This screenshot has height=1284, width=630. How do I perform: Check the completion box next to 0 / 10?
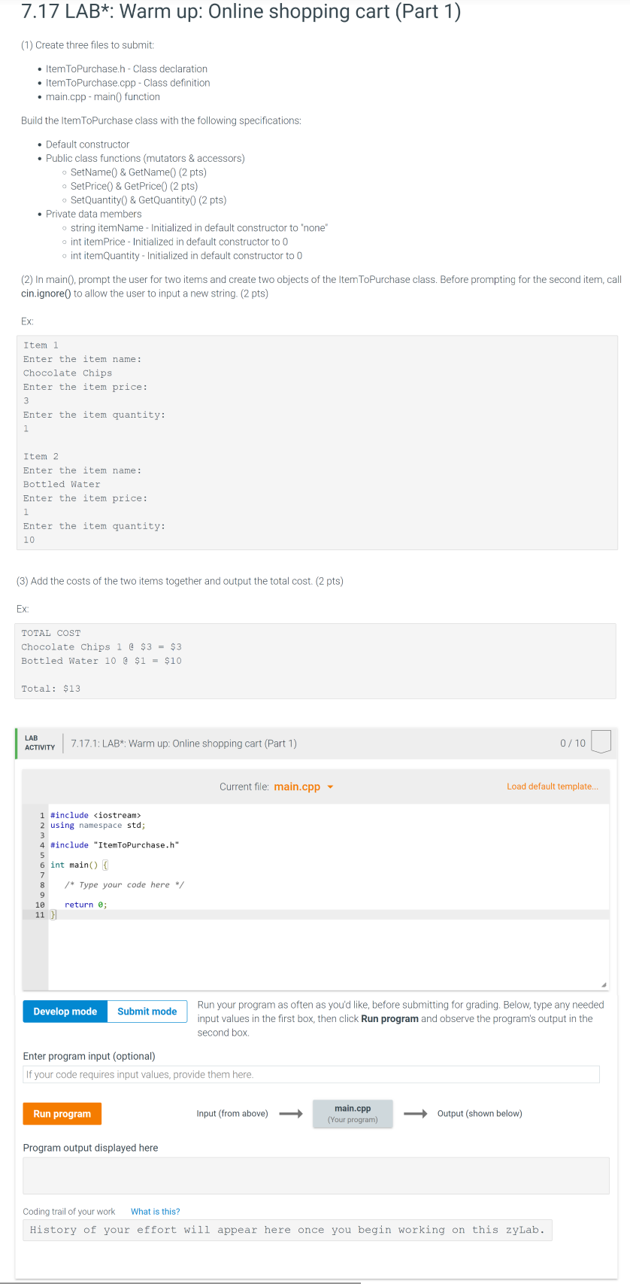[x=600, y=741]
